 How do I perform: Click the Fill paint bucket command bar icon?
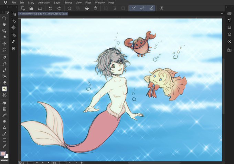pyautogui.click(x=87, y=8)
